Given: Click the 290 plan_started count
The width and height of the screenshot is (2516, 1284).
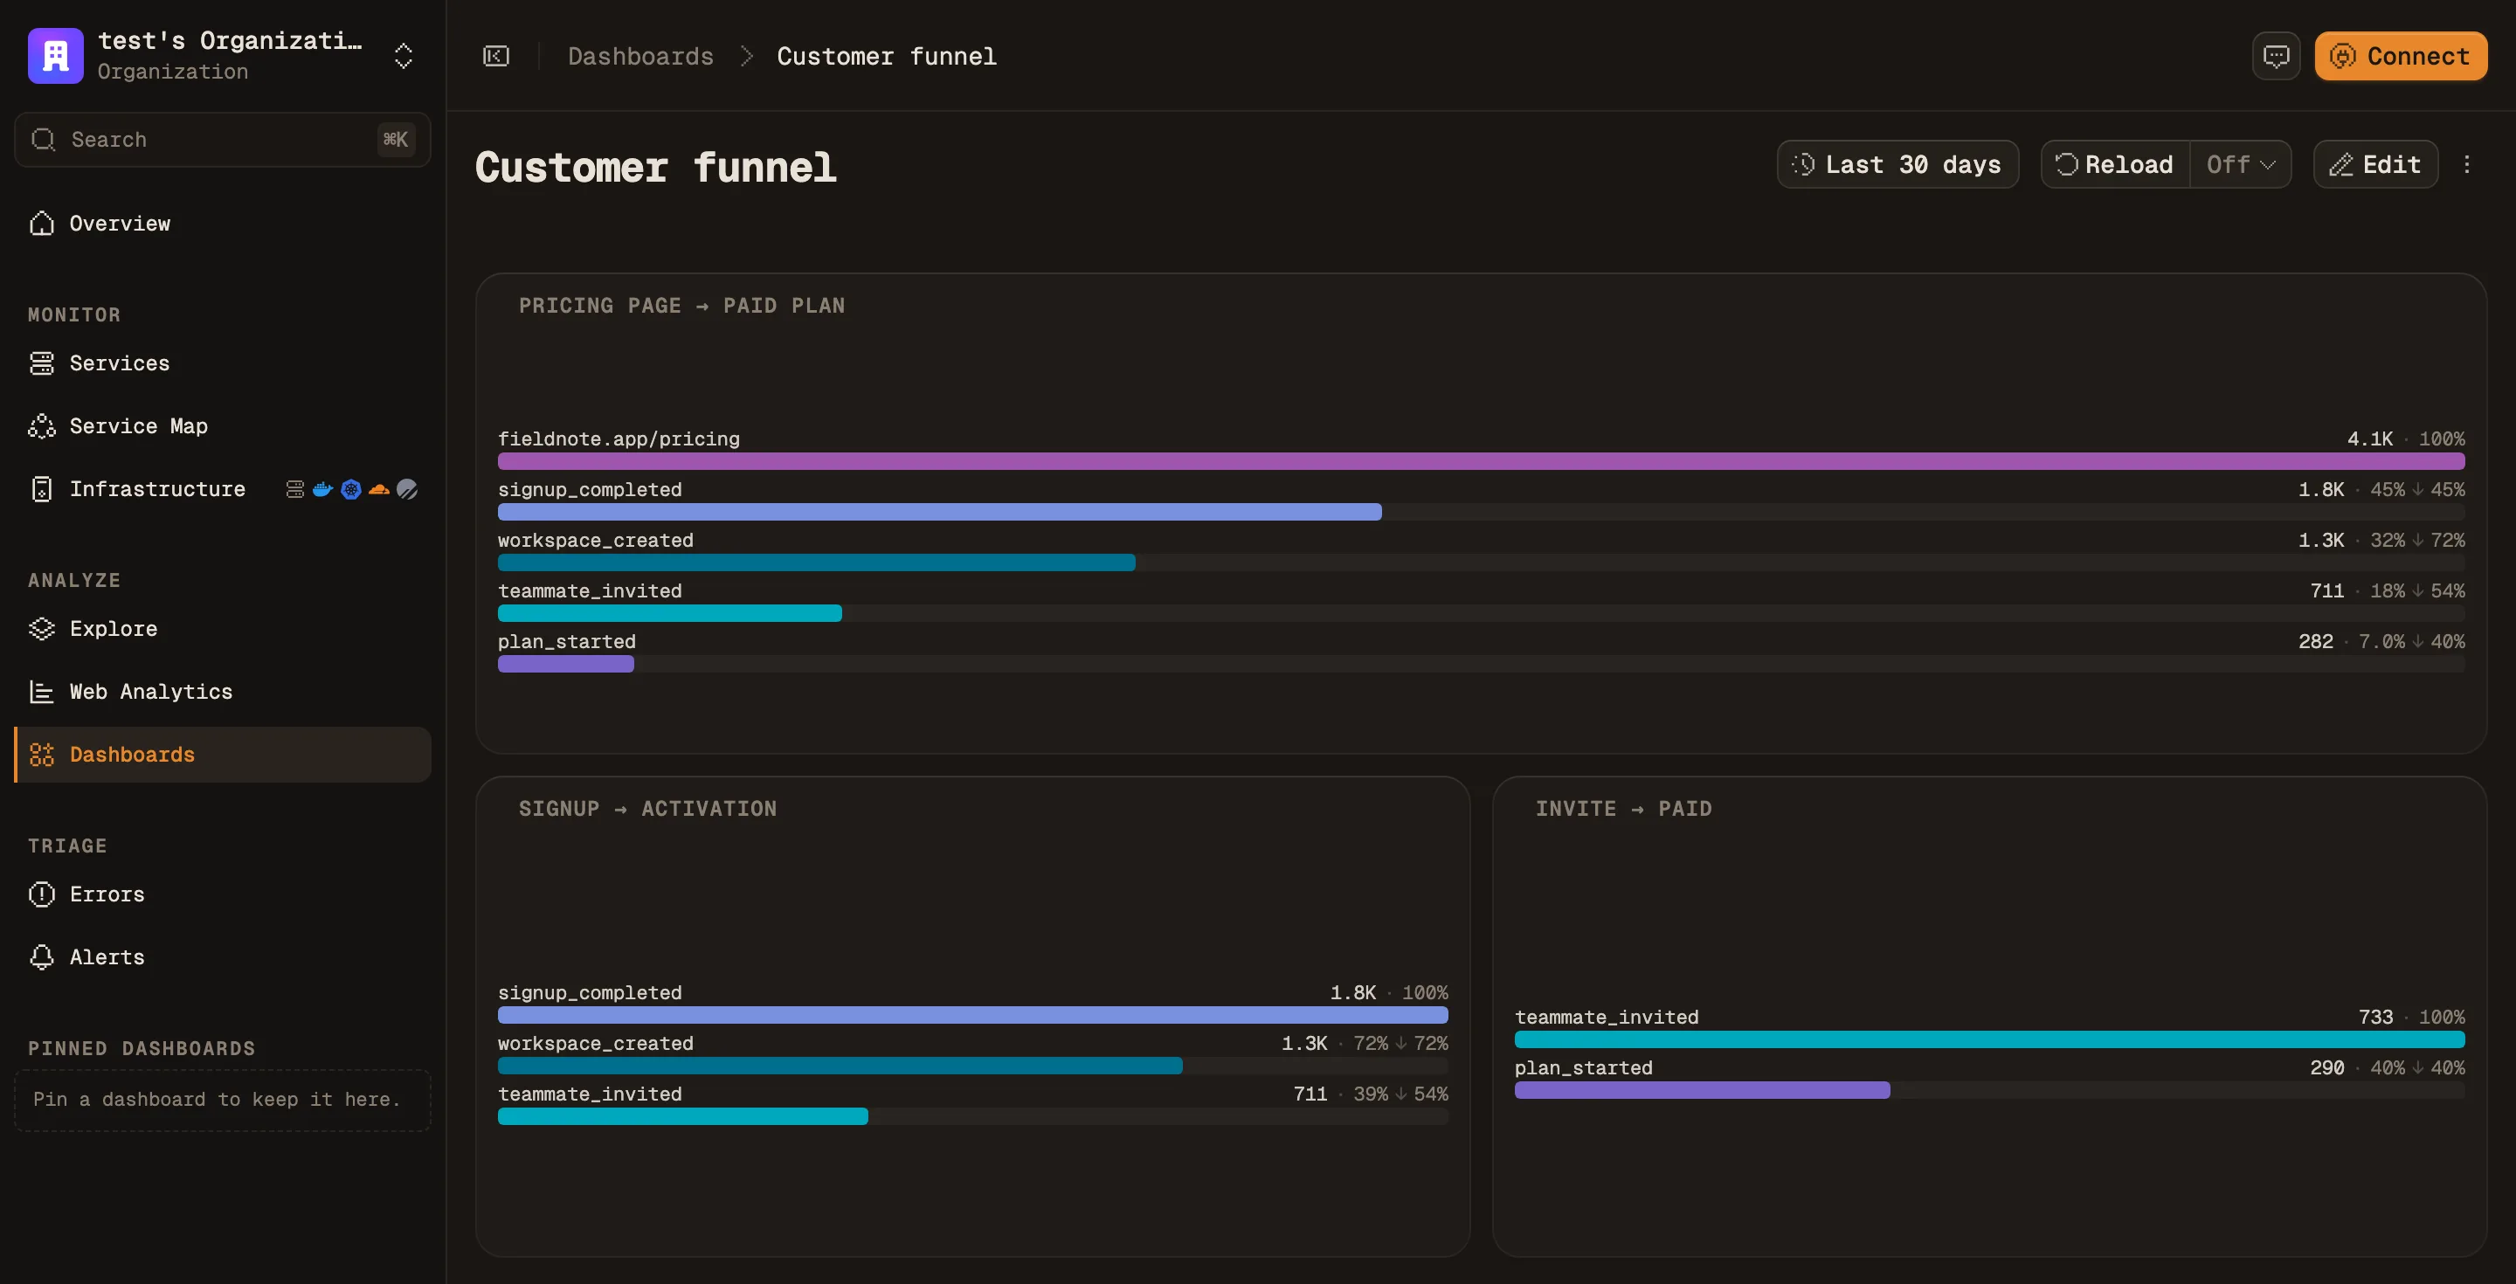Looking at the screenshot, I should point(2326,1067).
